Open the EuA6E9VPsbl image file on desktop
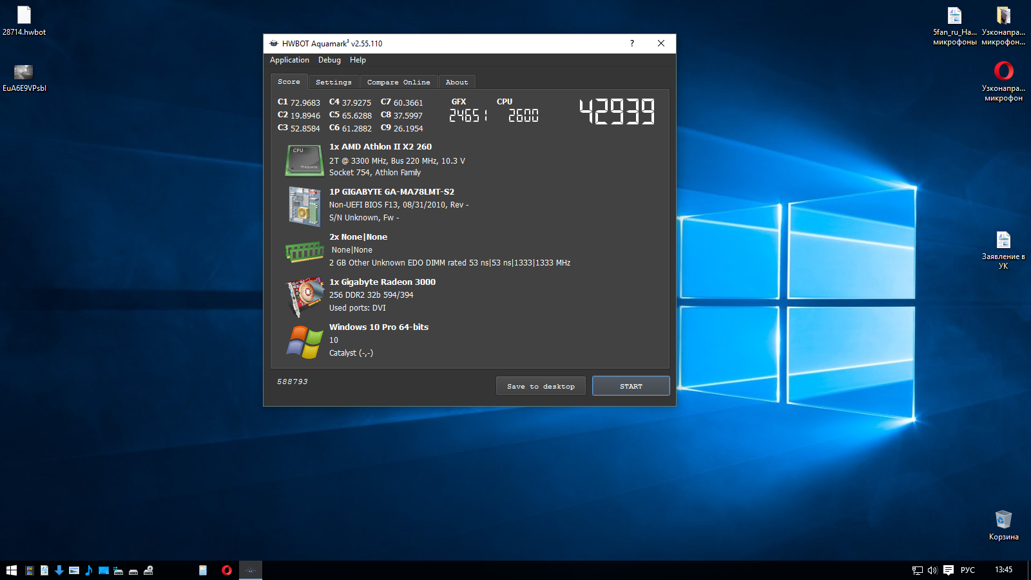1031x580 pixels. (24, 77)
